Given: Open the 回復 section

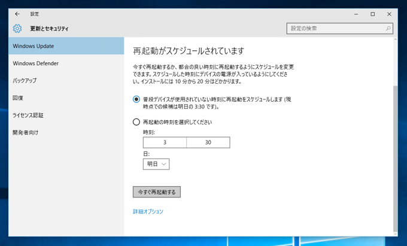Looking at the screenshot, I should click(66, 98).
